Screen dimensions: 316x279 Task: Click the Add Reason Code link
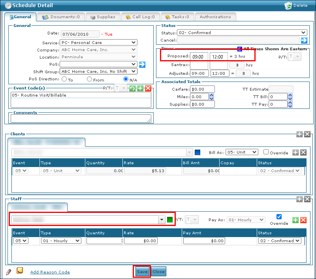pos(50,272)
